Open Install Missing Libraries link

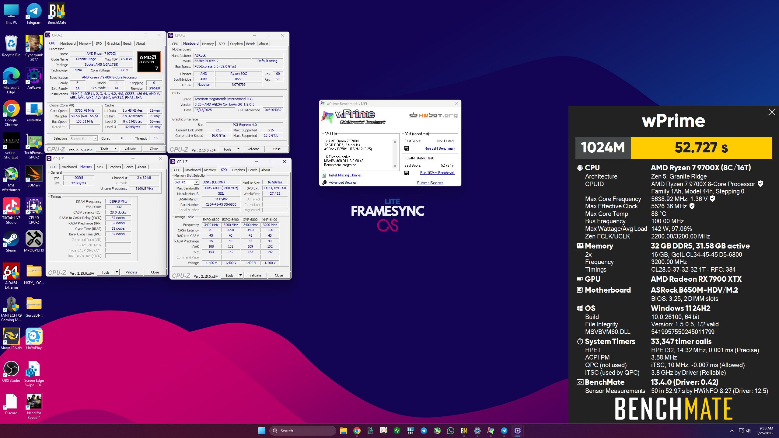(x=345, y=175)
